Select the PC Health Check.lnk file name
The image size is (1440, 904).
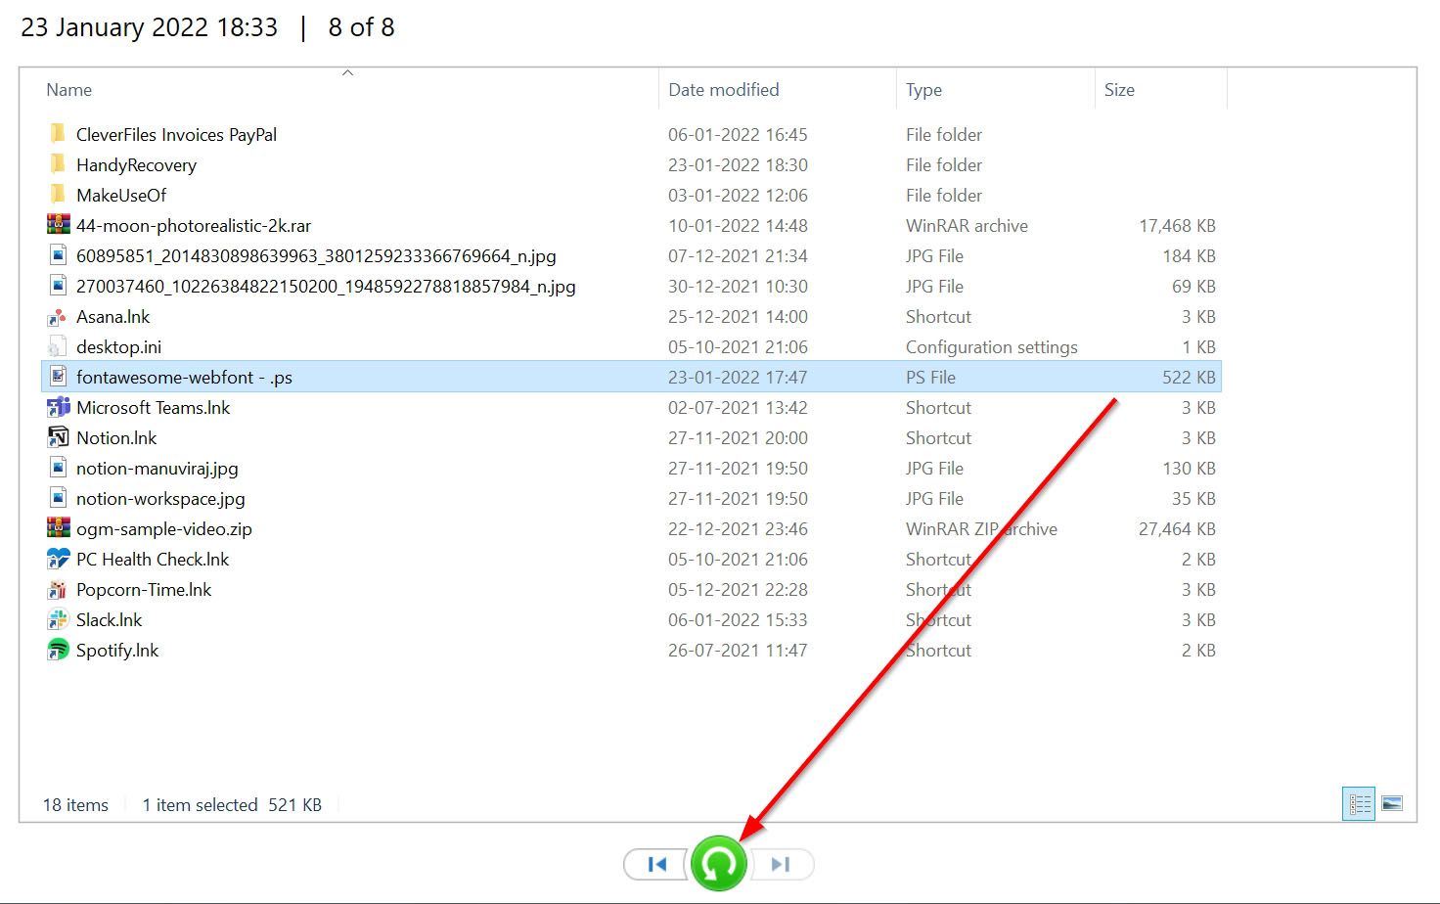(153, 560)
